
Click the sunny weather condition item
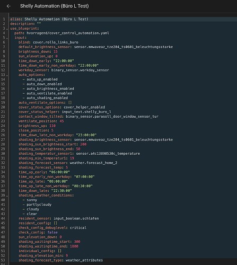click(x=32, y=200)
